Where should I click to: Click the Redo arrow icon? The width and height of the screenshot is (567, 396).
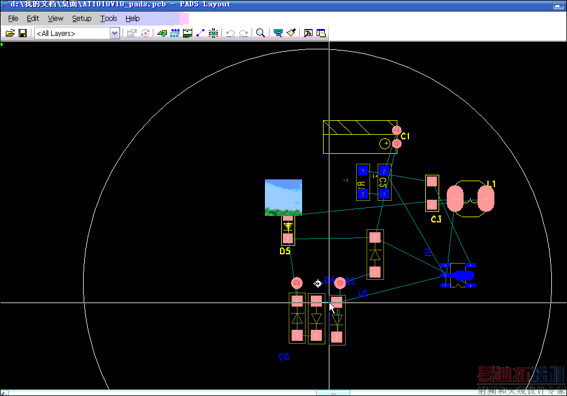tap(243, 33)
